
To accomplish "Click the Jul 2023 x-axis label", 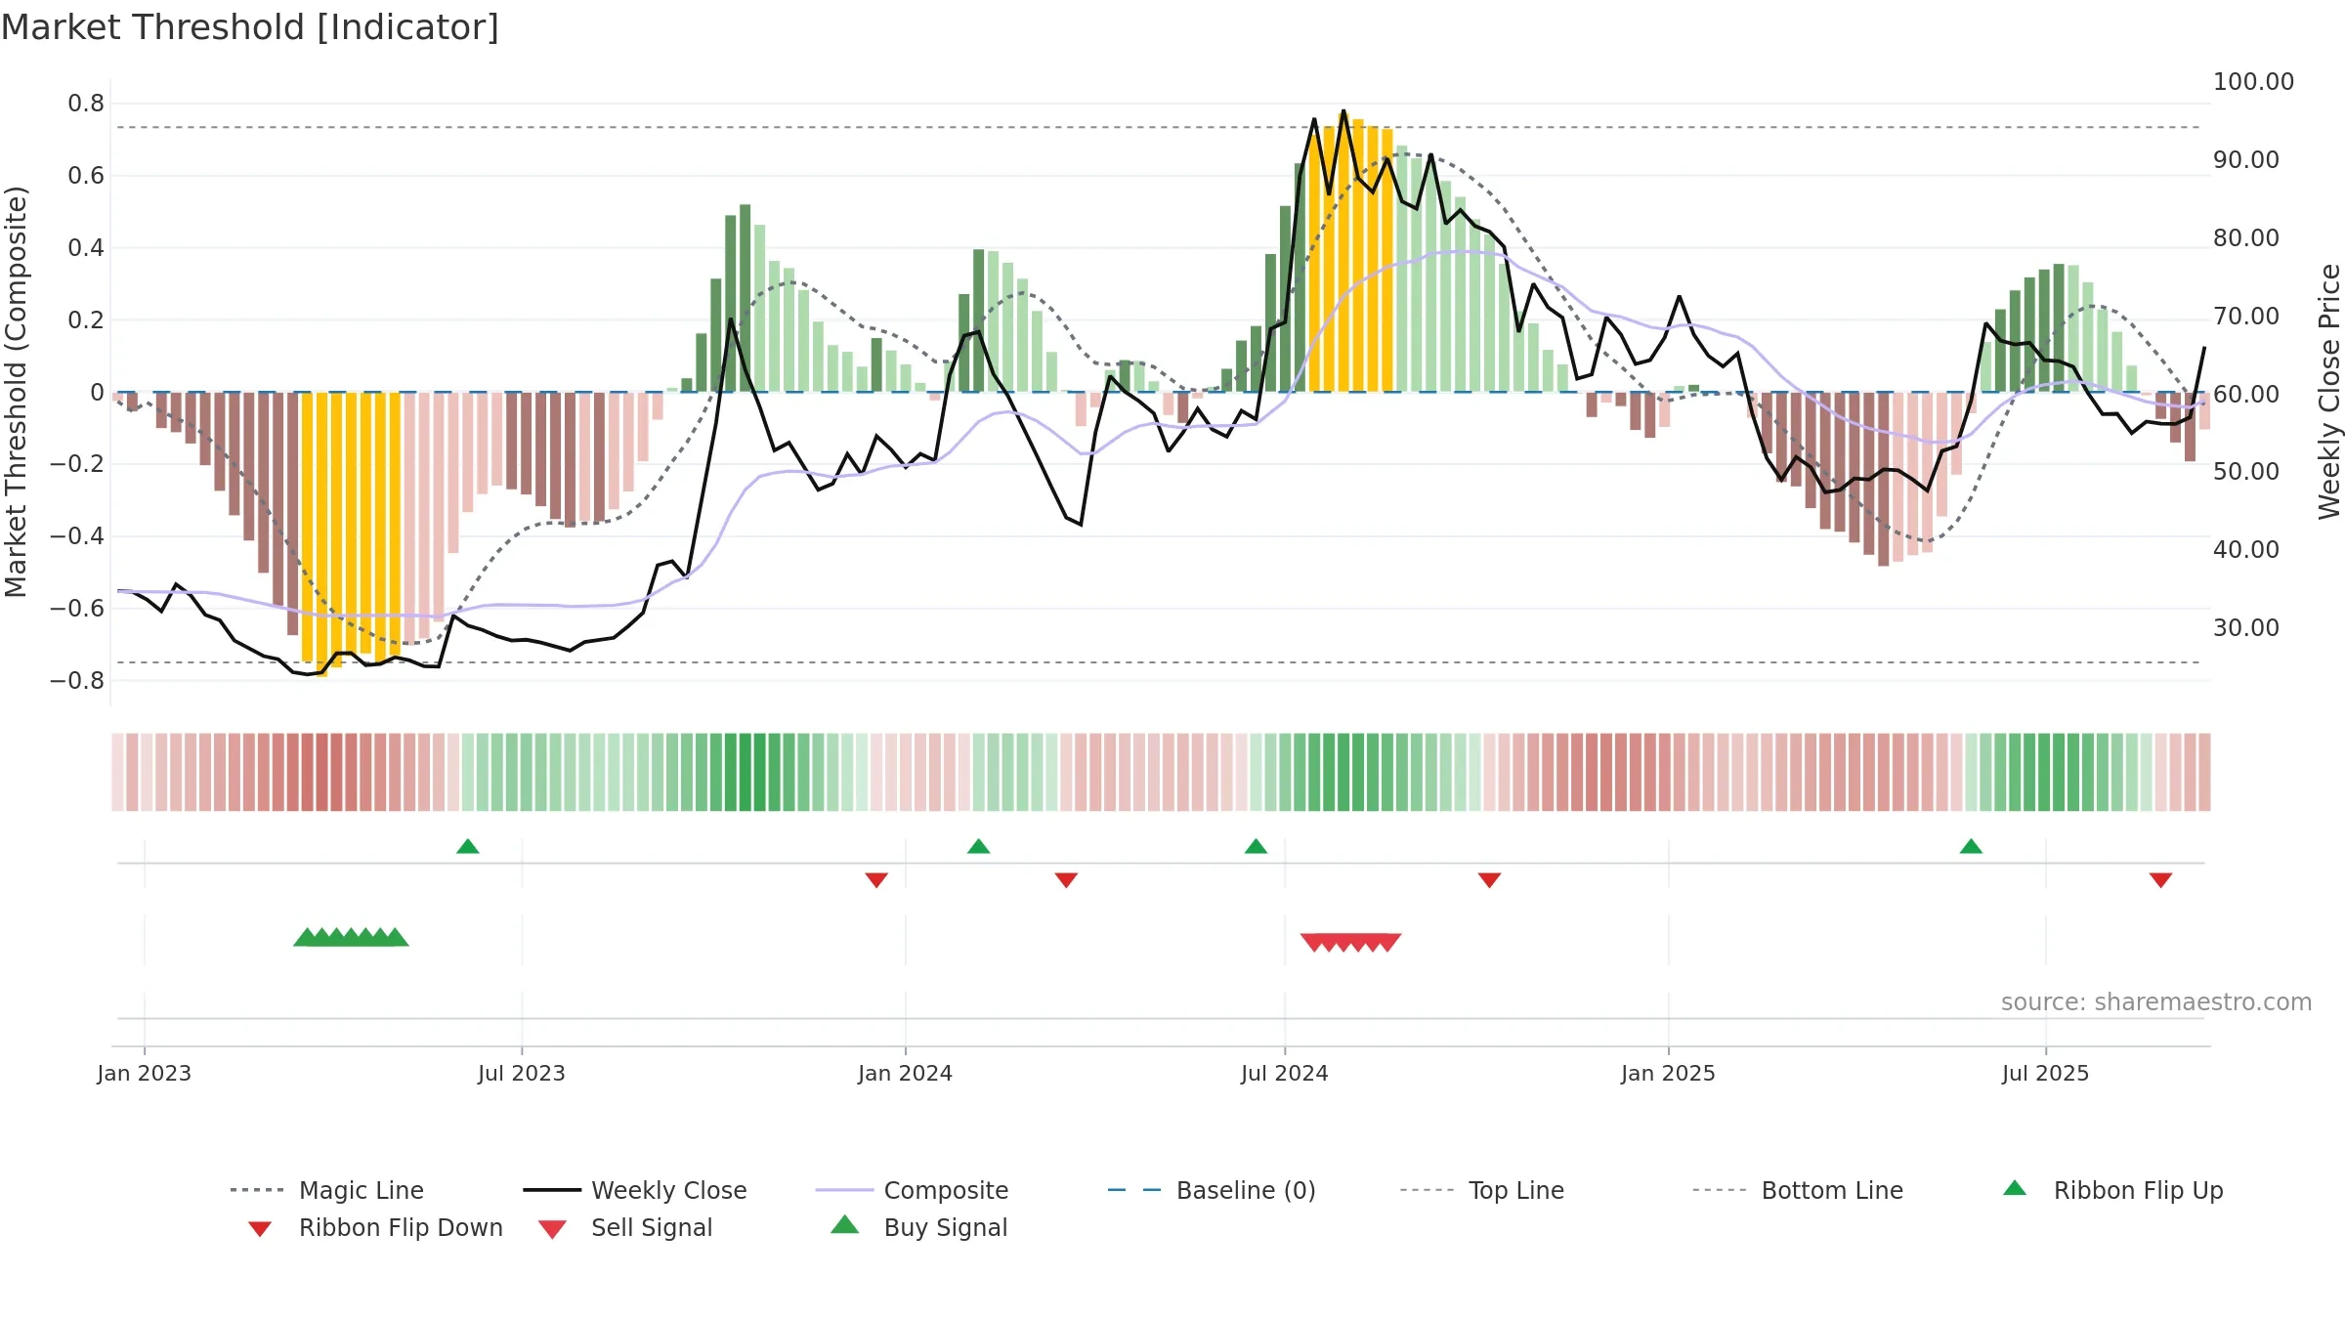I will [522, 1074].
